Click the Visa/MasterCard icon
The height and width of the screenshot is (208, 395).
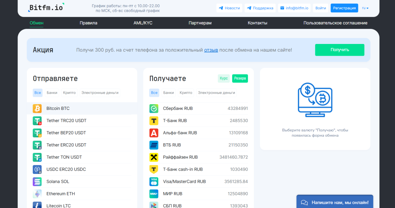click(x=154, y=182)
